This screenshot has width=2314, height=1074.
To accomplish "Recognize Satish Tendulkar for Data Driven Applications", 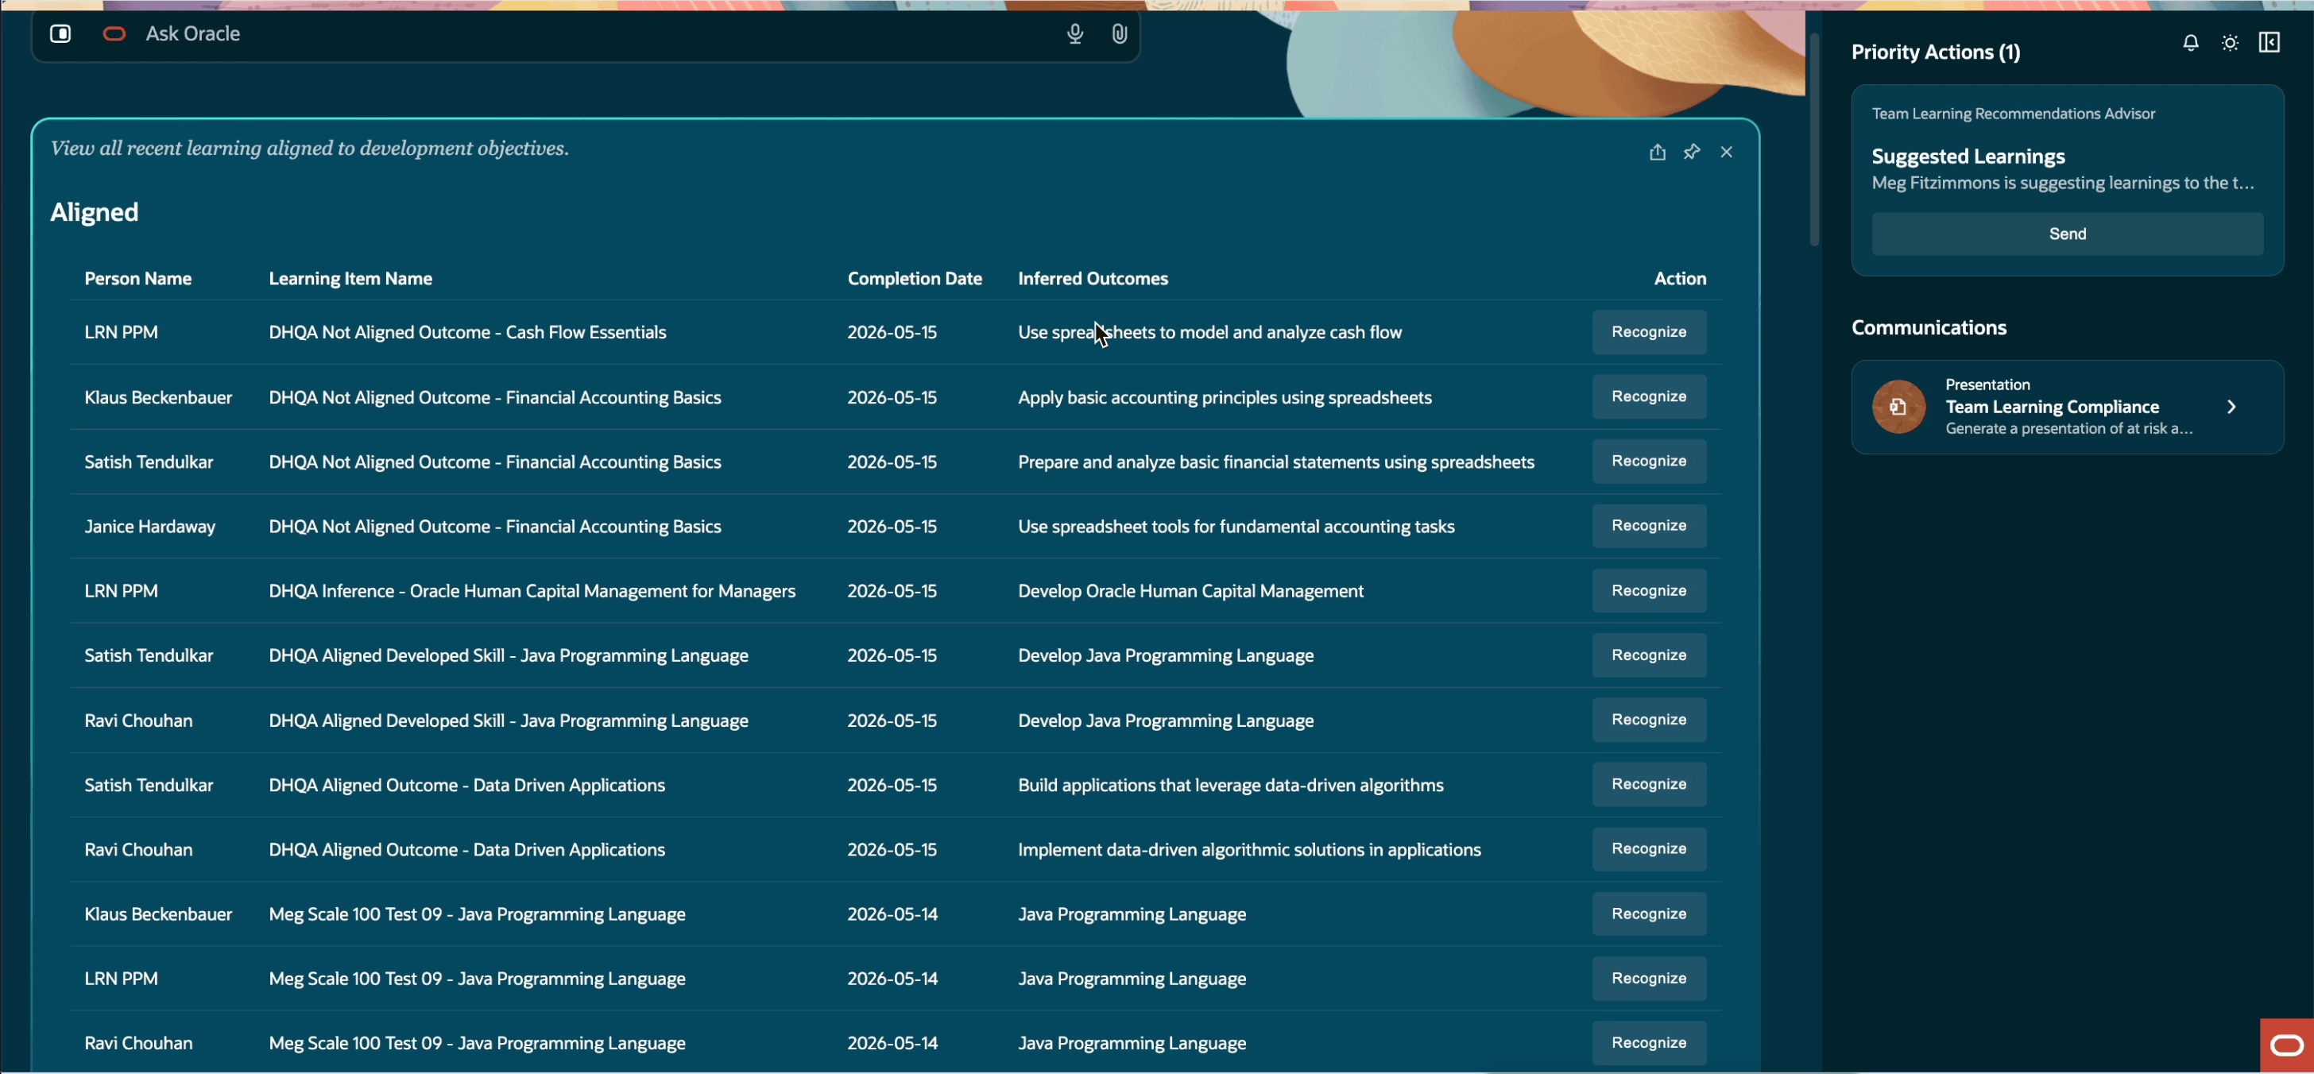I will coord(1648,785).
